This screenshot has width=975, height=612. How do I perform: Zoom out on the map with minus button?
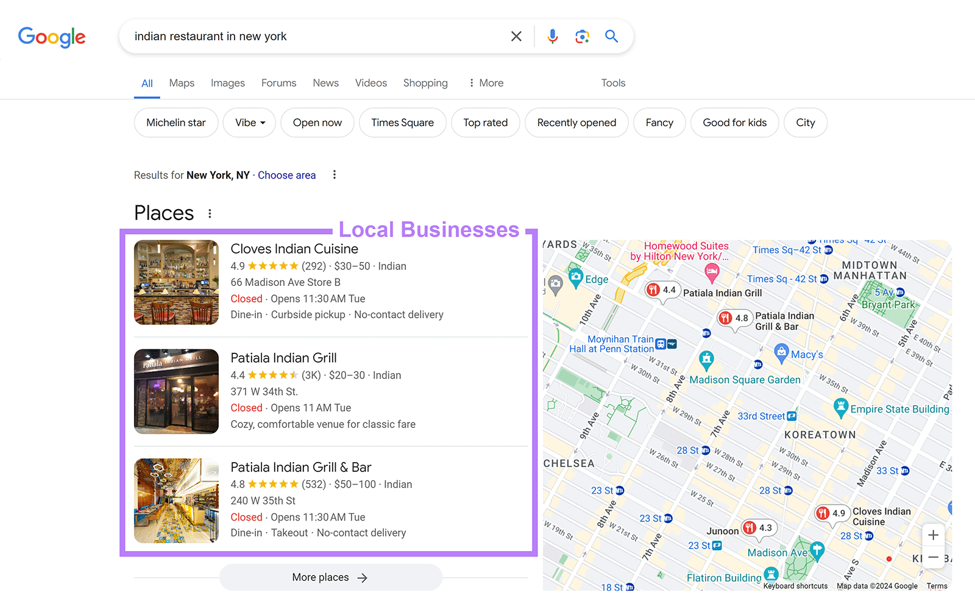coord(933,557)
